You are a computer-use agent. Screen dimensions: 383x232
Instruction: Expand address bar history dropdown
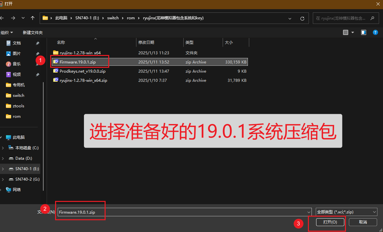290,19
